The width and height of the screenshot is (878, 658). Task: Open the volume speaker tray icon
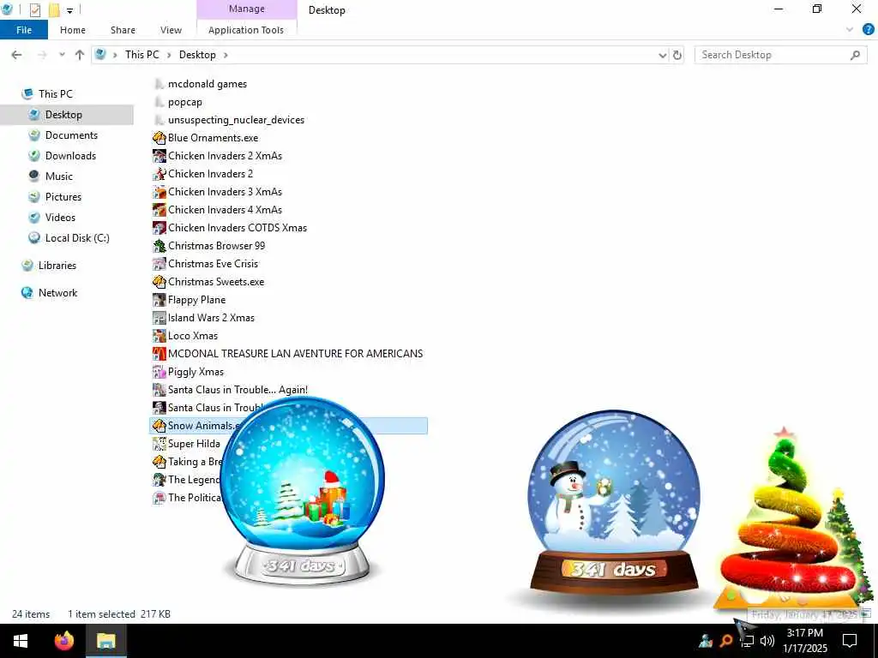click(x=767, y=641)
